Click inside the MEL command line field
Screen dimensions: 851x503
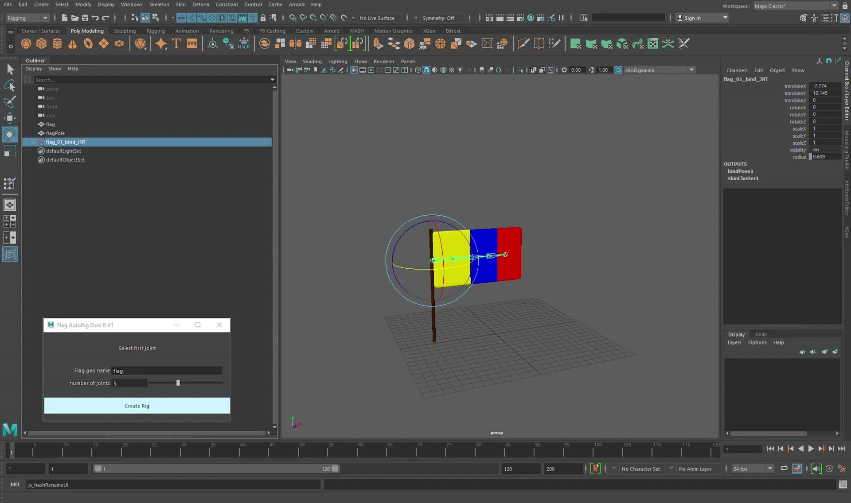coord(173,485)
